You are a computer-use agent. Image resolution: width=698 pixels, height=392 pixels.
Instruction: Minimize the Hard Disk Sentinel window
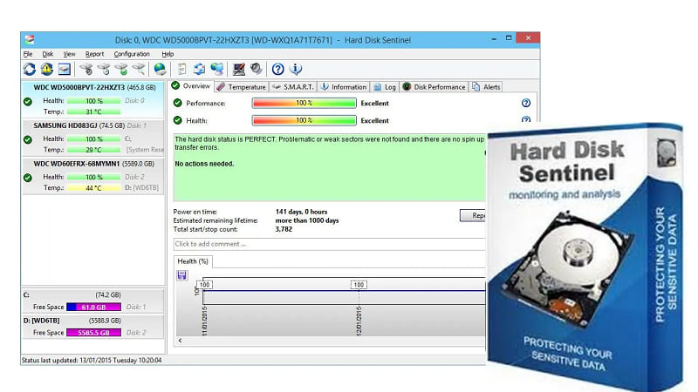pyautogui.click(x=494, y=38)
